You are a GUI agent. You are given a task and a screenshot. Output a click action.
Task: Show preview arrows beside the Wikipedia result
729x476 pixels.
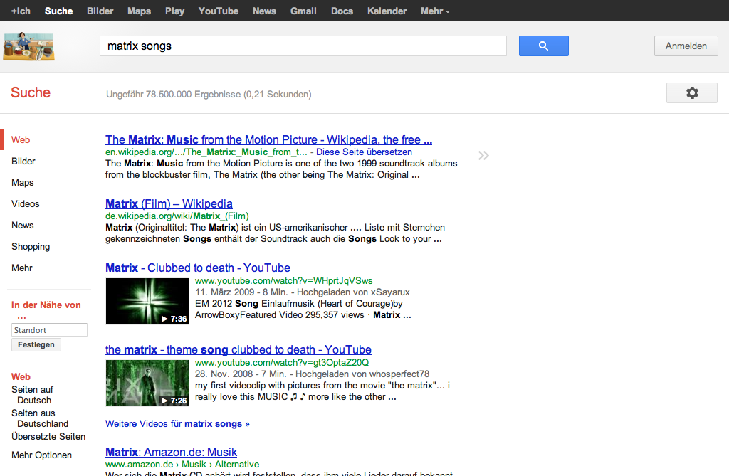coord(483,155)
